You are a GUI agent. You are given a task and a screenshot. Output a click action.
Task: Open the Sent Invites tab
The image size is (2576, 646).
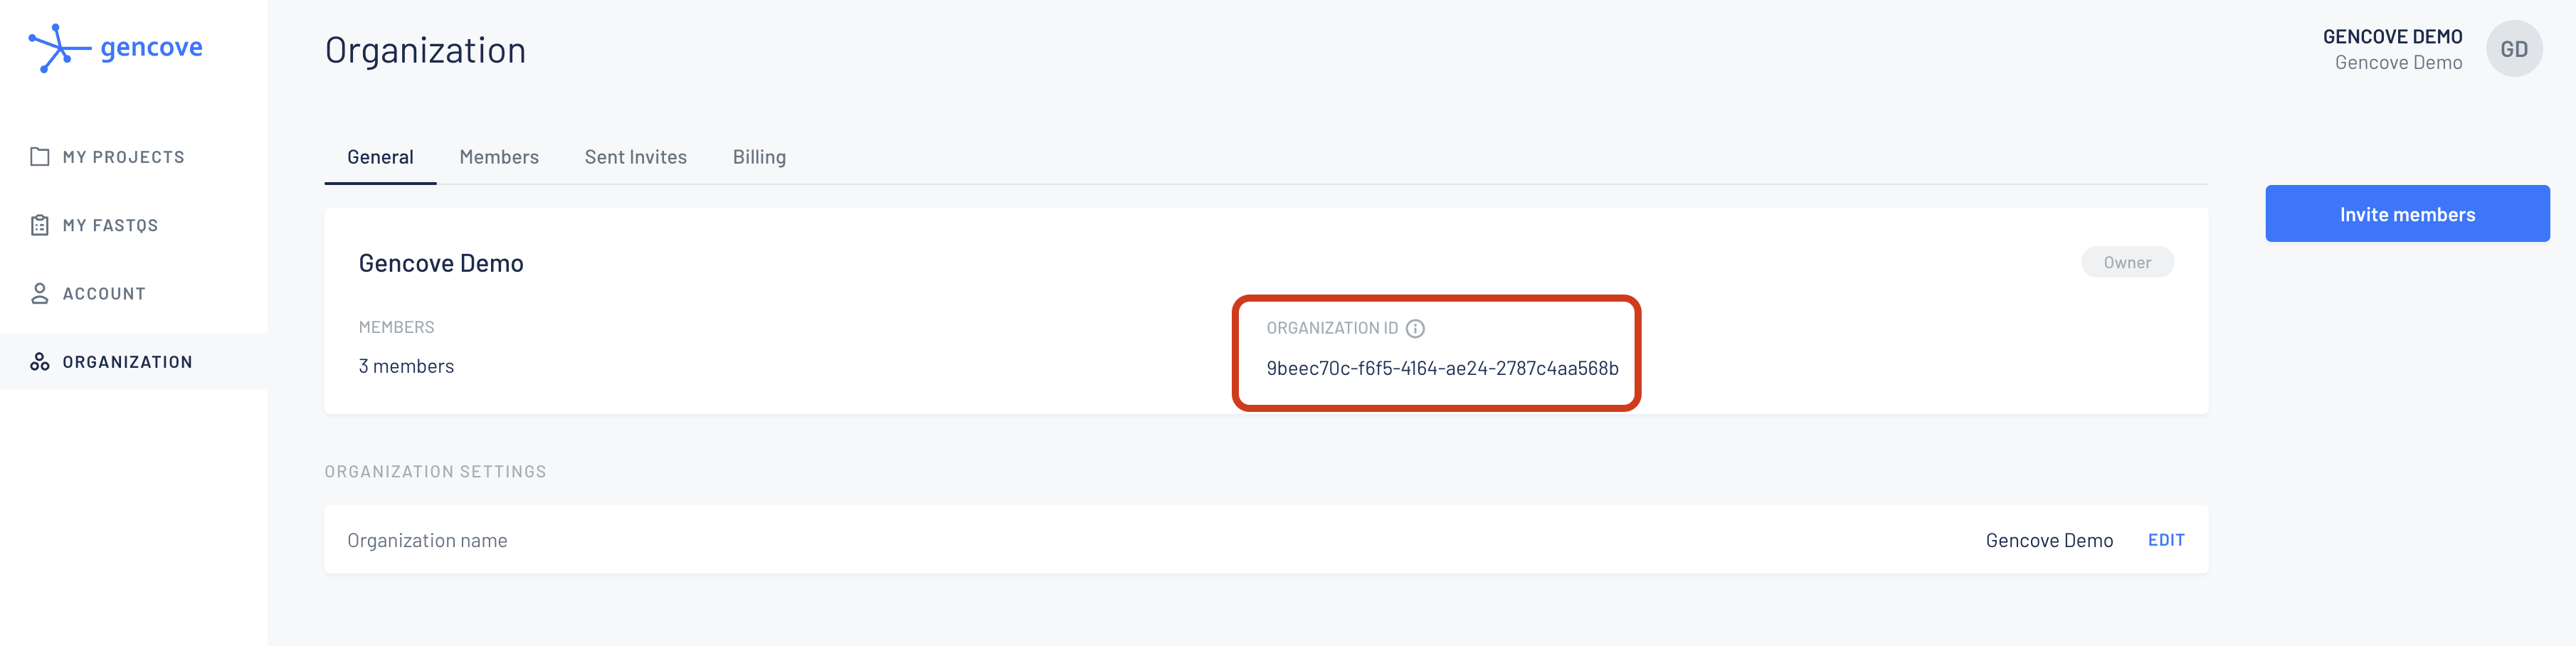[636, 157]
